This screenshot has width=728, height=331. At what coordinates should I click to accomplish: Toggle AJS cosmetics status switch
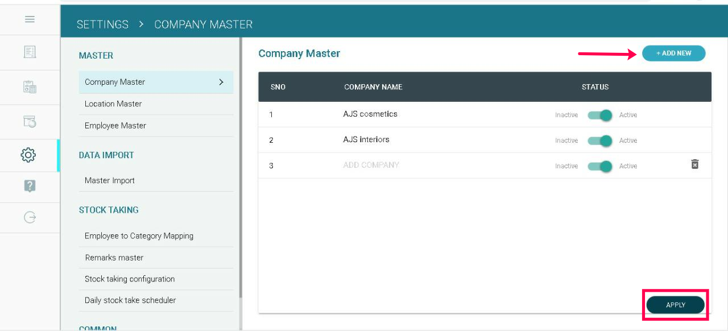pos(599,115)
